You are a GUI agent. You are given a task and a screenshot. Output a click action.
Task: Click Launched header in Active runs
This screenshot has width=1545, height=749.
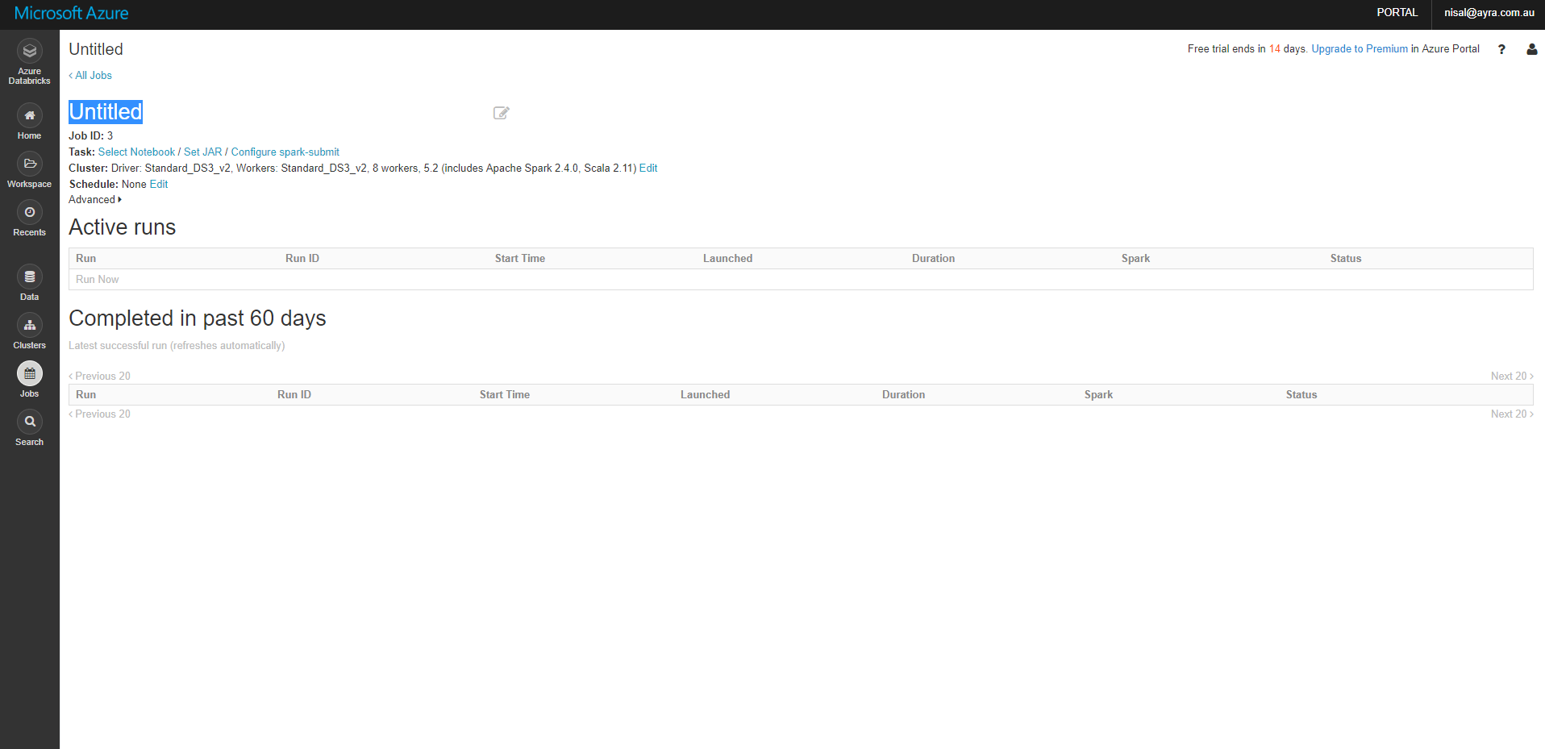[727, 258]
